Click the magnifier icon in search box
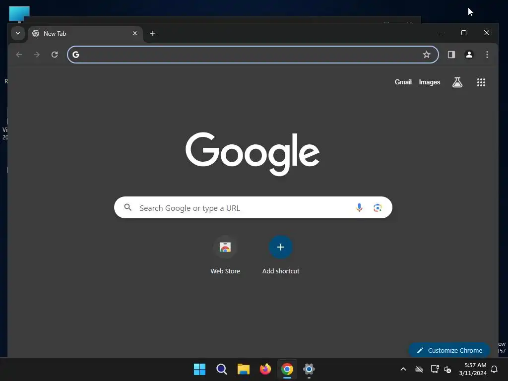The image size is (508, 381). (x=128, y=207)
